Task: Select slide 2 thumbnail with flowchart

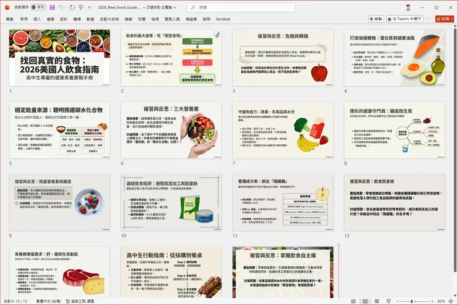Action: click(x=171, y=58)
